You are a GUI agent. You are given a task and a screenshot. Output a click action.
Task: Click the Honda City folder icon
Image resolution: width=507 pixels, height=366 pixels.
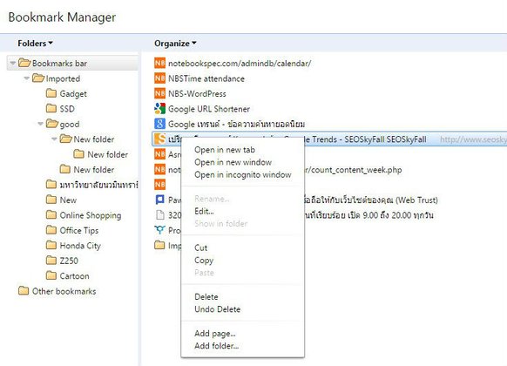coord(51,245)
